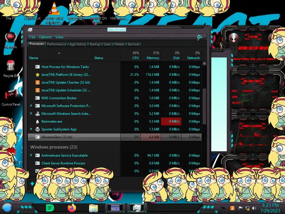Click the Task Manager taskbar button

137,208
